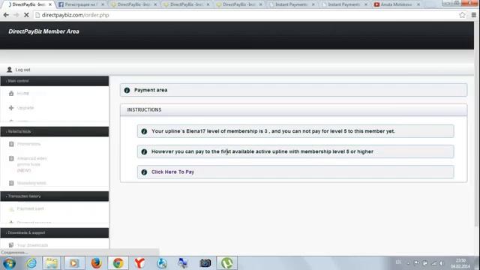Viewport: 480px width, 270px height.
Task: Switch to Chrome on the taskbar
Action: click(x=118, y=263)
